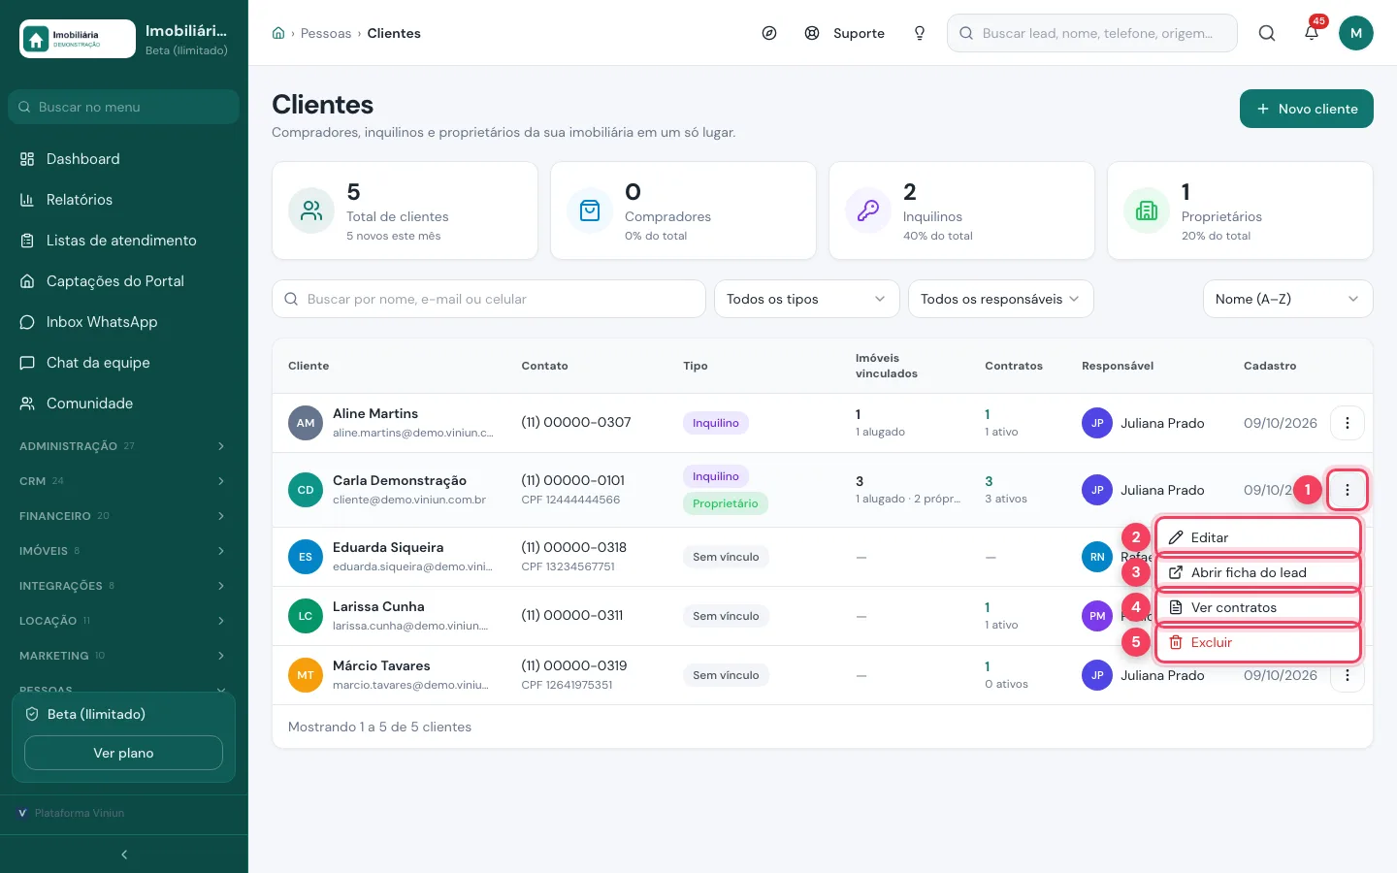Open actions menu for Márcio Tavares

point(1348,676)
